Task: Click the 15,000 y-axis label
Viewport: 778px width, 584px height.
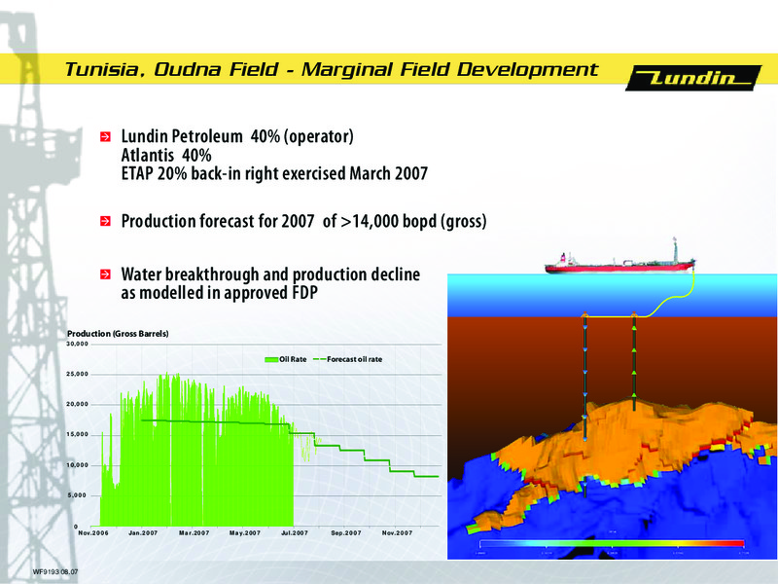Action: pyautogui.click(x=78, y=434)
